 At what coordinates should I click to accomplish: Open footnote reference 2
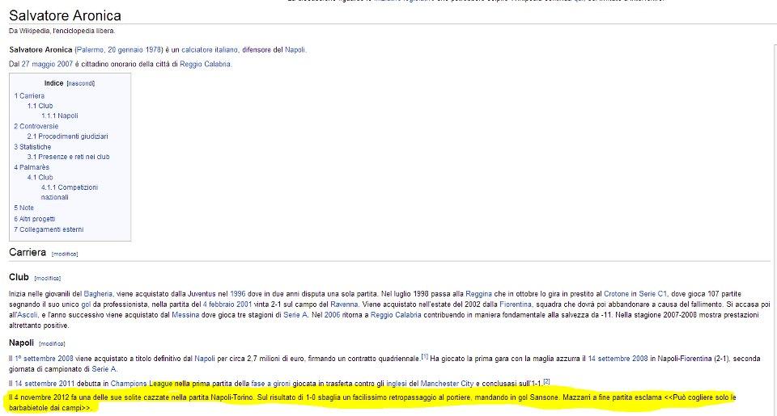[x=546, y=380]
